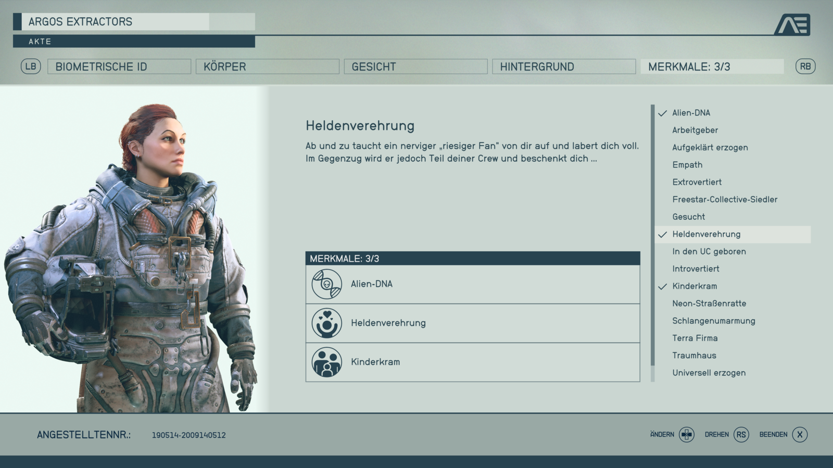Switch to the Körper tab
833x468 pixels.
(268, 67)
